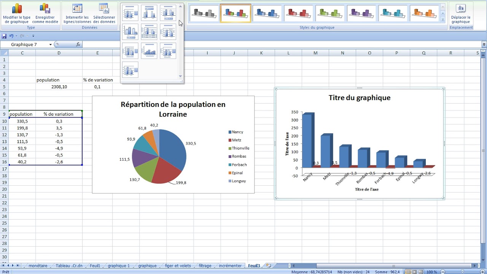Show next row of chart styles
The height and width of the screenshot is (274, 487).
[443, 13]
